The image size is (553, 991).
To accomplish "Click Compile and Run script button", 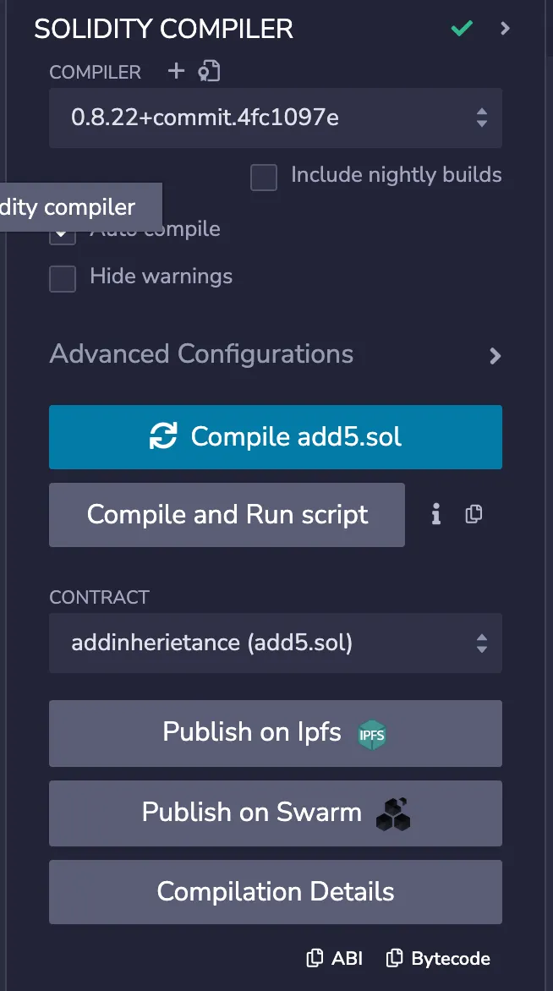I will (227, 515).
